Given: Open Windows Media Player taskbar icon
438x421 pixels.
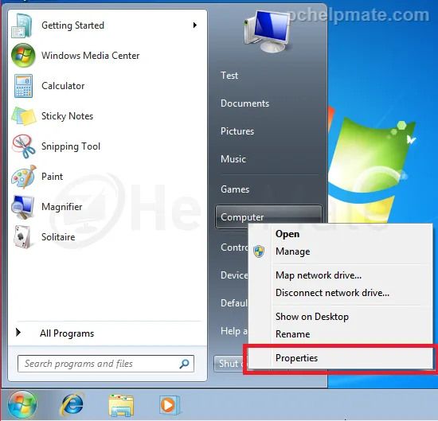Looking at the screenshot, I should pos(170,404).
